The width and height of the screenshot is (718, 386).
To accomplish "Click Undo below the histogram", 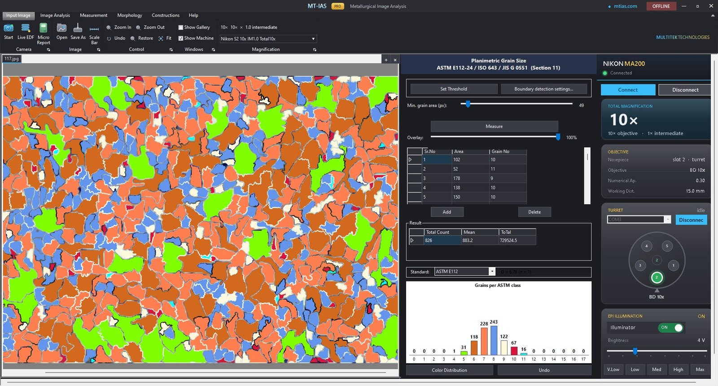I will click(544, 370).
